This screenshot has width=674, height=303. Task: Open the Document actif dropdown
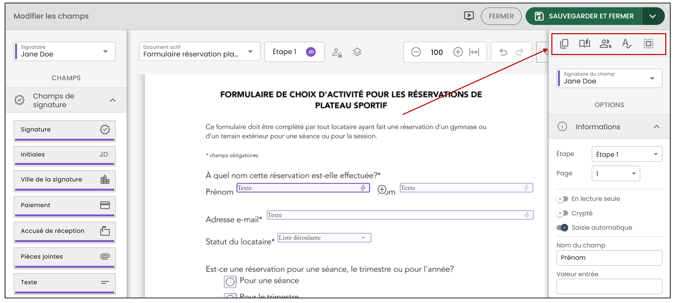coord(200,51)
